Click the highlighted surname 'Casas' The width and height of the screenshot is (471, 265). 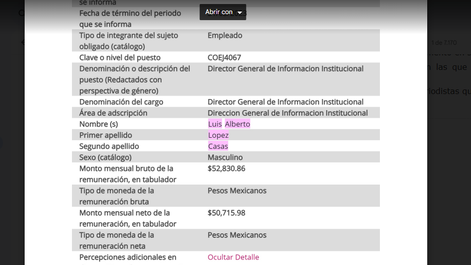(218, 146)
